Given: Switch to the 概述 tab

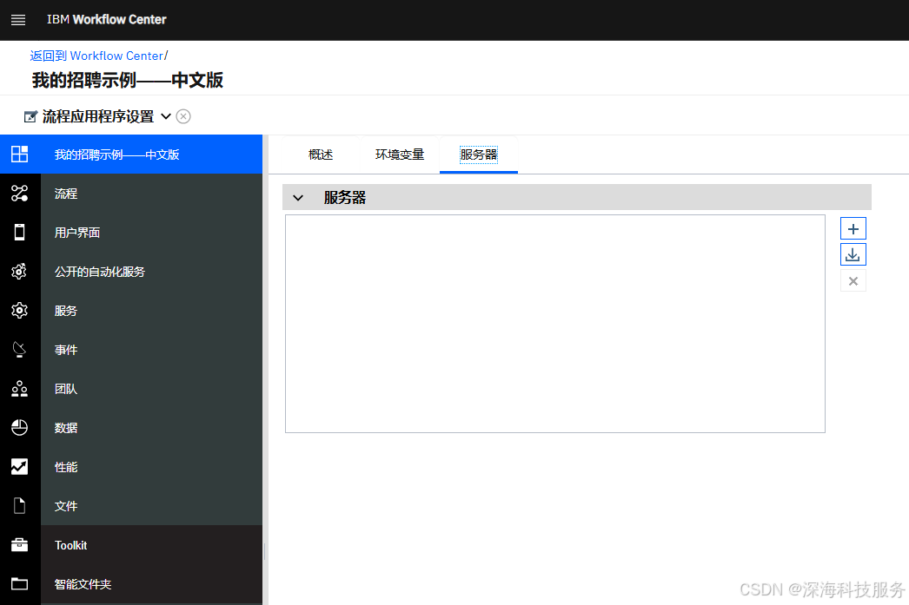Looking at the screenshot, I should (321, 155).
